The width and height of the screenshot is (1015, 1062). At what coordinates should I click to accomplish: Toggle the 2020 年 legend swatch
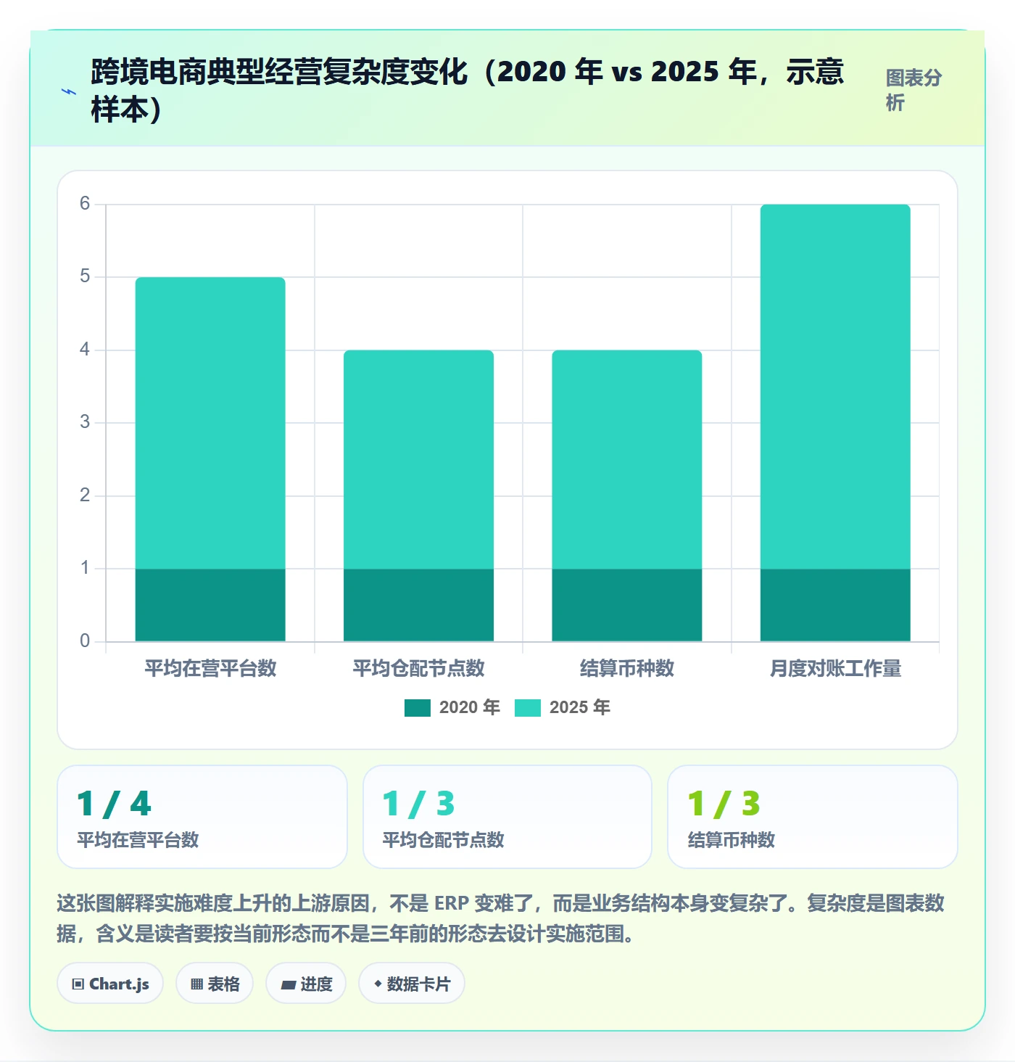click(x=418, y=708)
